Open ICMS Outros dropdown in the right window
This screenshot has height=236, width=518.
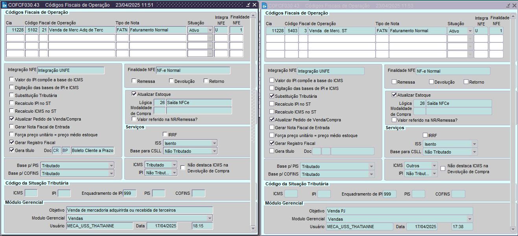pos(434,166)
